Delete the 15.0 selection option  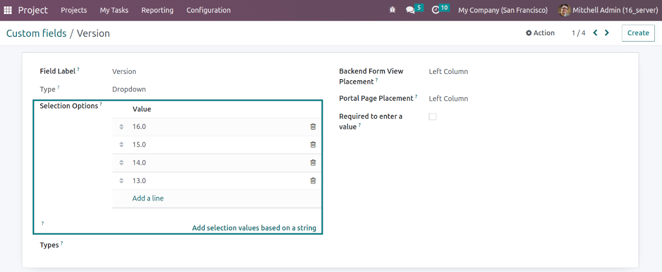[313, 145]
